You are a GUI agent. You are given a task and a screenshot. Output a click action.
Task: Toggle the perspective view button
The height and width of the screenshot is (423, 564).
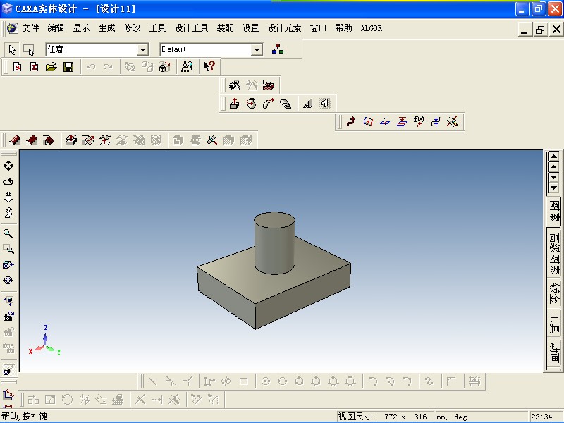(8, 369)
